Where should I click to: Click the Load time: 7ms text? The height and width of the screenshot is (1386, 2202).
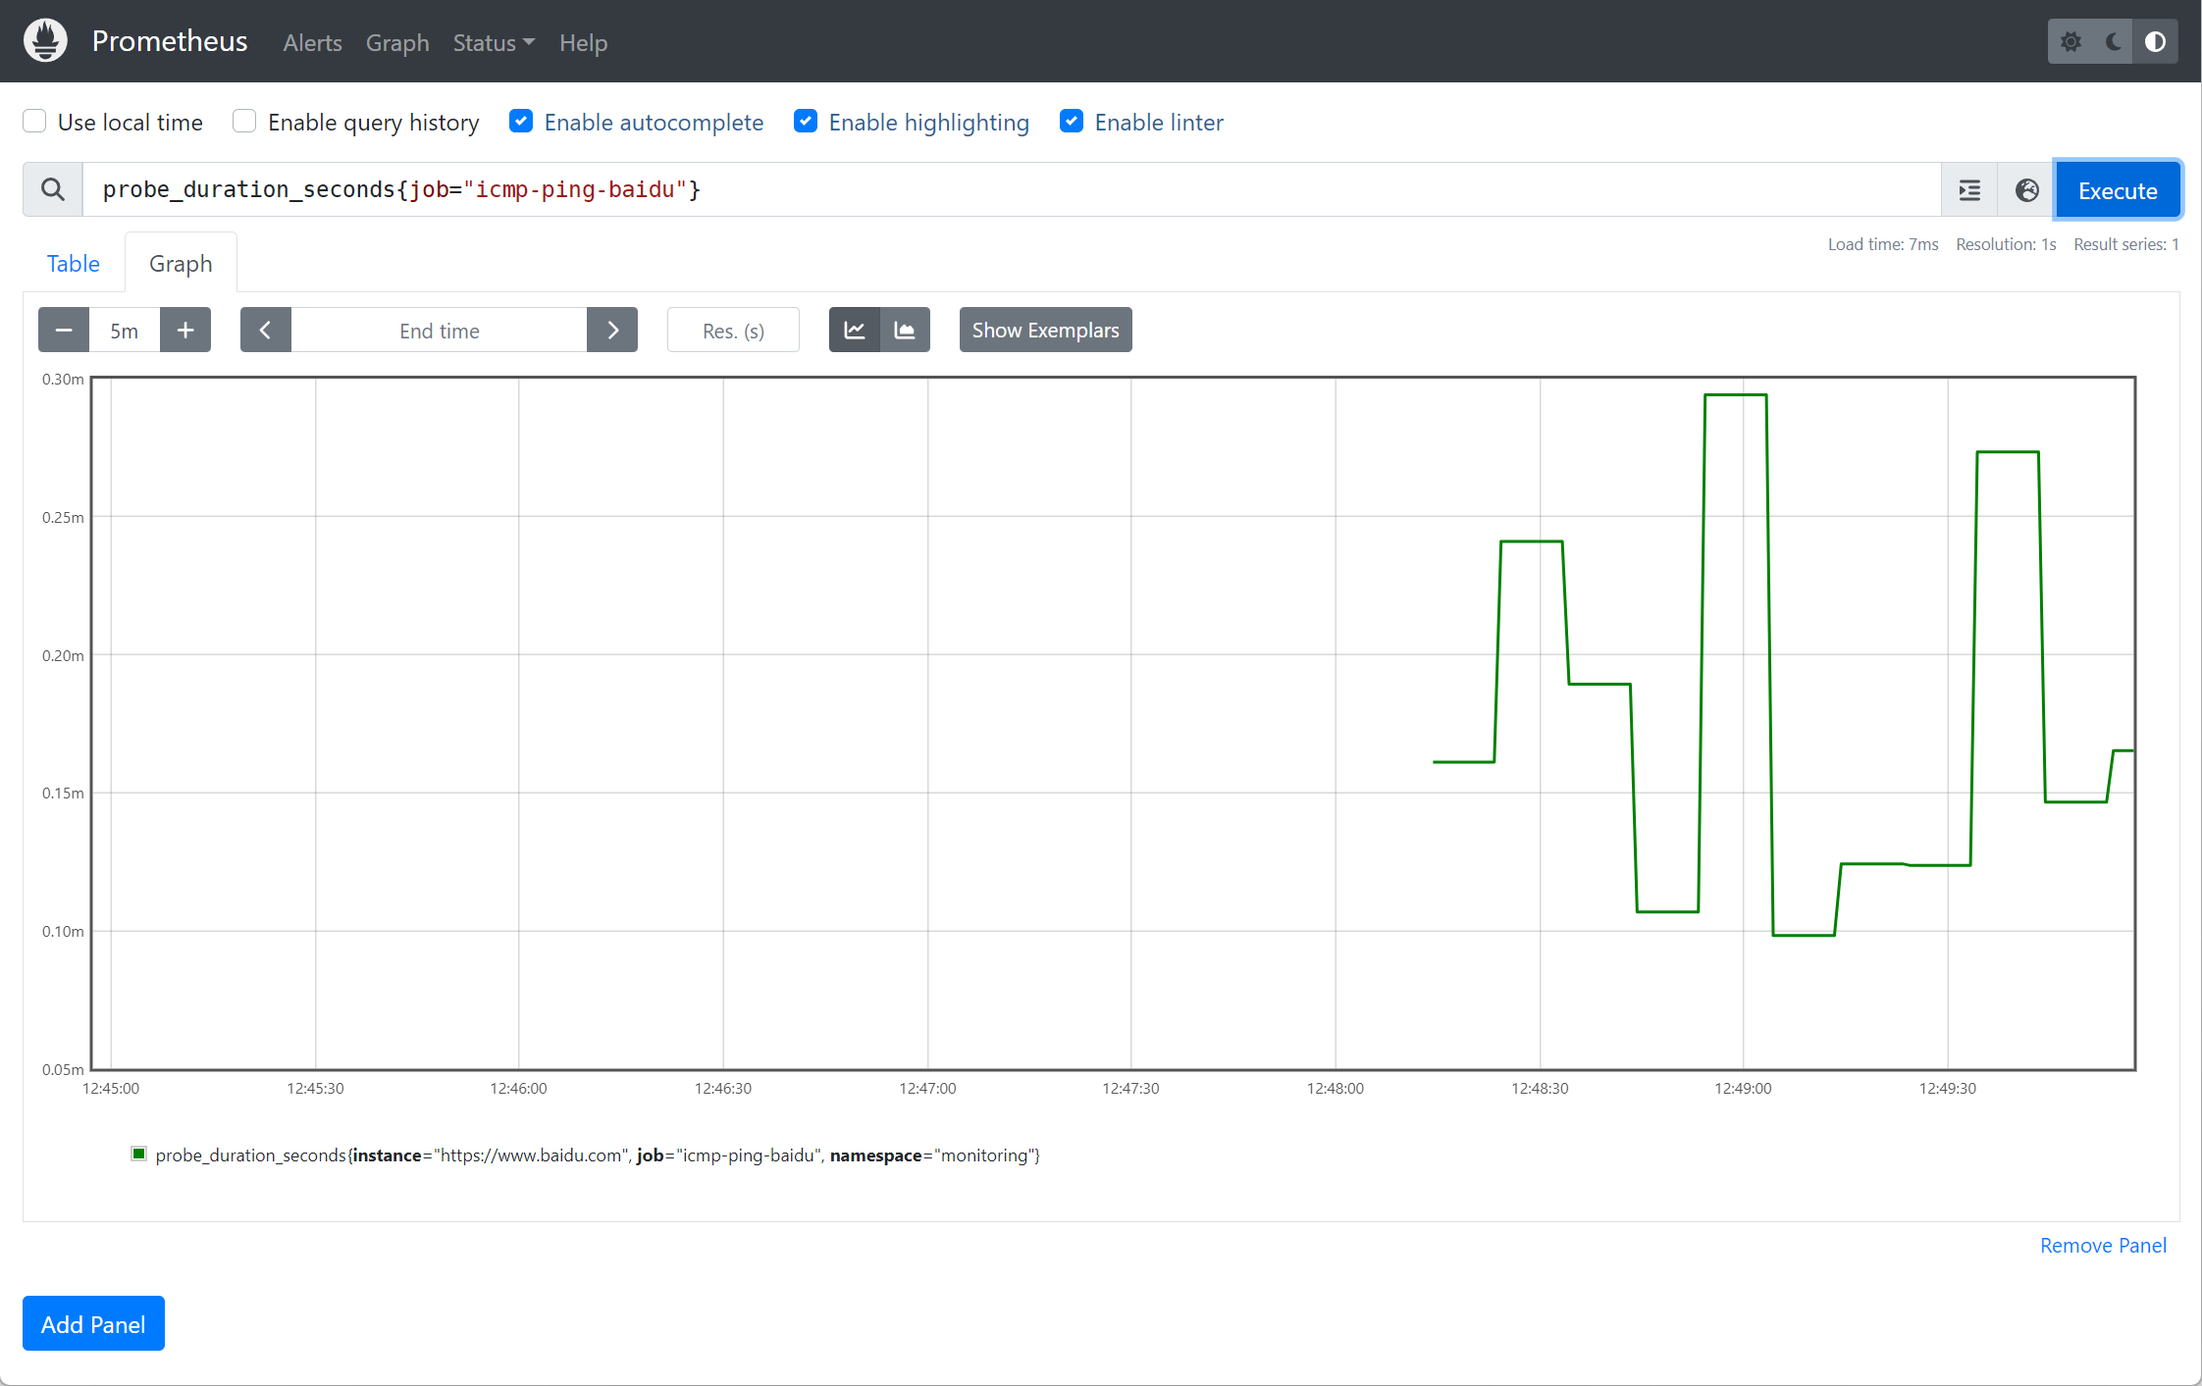coord(1883,244)
